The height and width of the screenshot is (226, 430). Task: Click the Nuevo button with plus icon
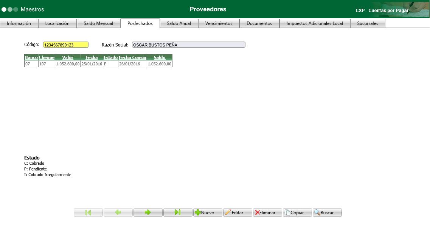tap(208, 212)
